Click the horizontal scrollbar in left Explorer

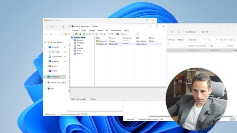pos(96,111)
